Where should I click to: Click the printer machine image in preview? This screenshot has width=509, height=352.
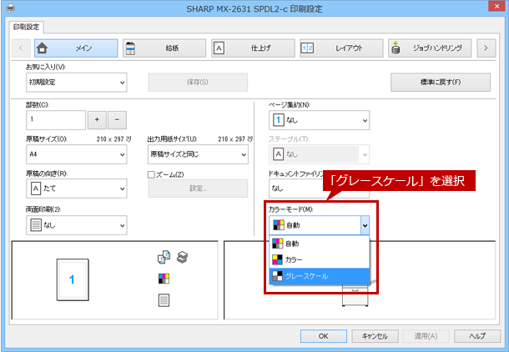click(355, 296)
